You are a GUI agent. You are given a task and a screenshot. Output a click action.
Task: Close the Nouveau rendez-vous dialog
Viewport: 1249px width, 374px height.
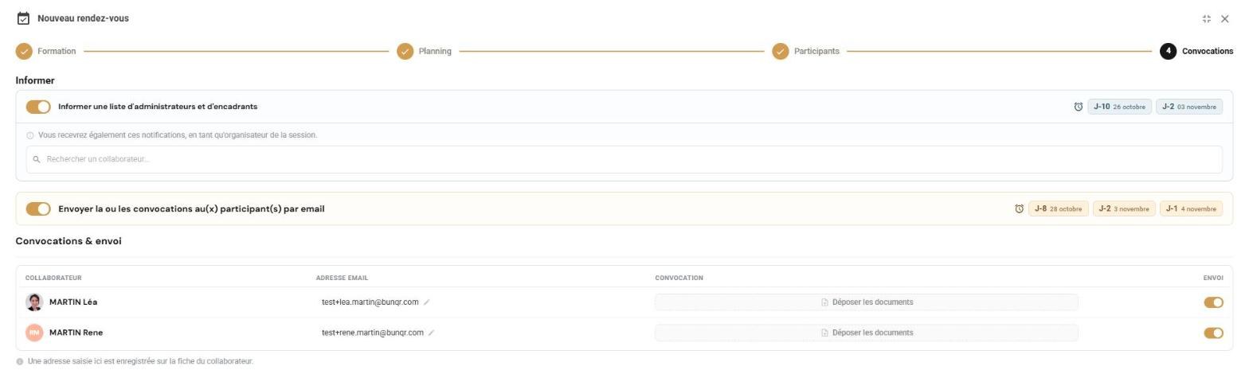pos(1225,19)
